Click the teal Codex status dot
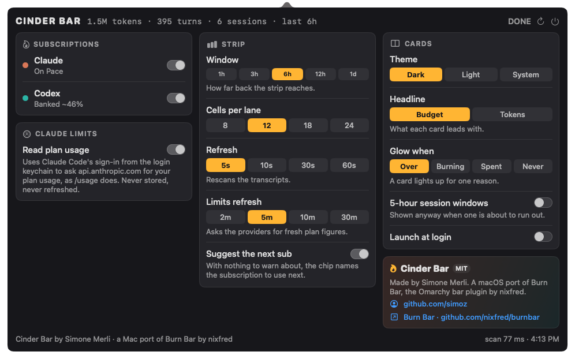Image resolution: width=575 pixels, height=359 pixels. coord(25,98)
